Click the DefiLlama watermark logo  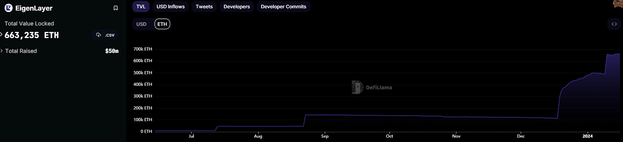[x=357, y=88]
